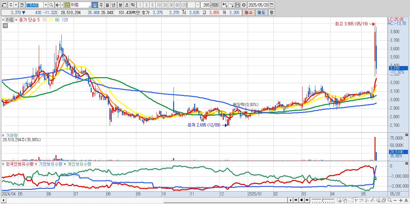The width and height of the screenshot is (410, 204).
Task: Click the chart horizontal scrollbar track
Action: pyautogui.click(x=145, y=200)
